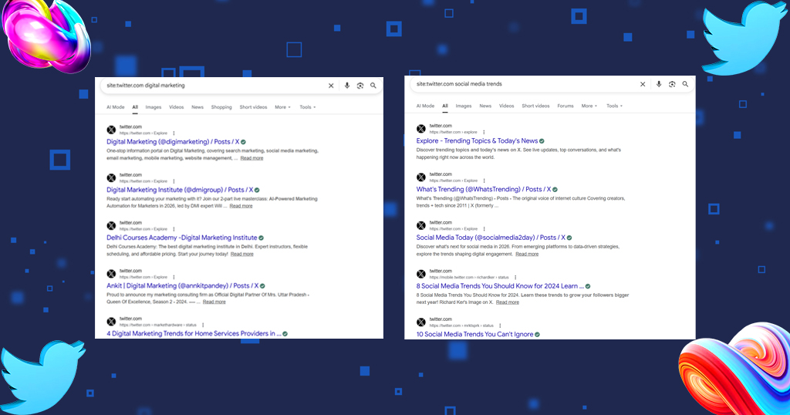The height and width of the screenshot is (415, 790).
Task: Switch to Images tab in digital marketing window
Action: click(x=154, y=107)
